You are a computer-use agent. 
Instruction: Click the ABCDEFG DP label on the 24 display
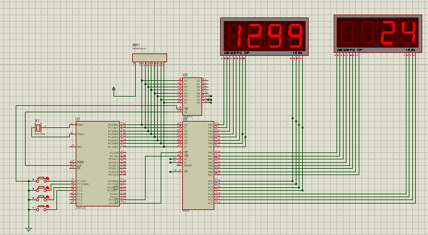349,50
